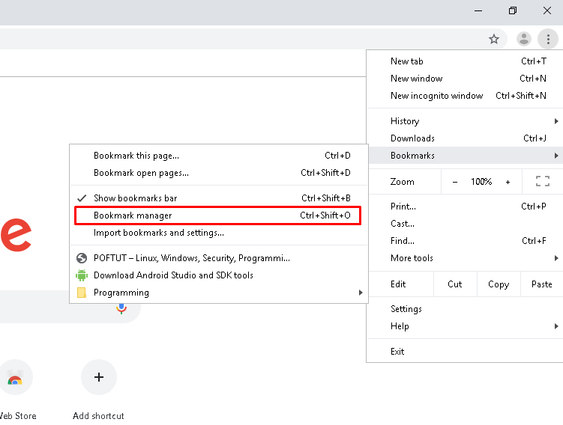The image size is (563, 425).
Task: Click Bookmark open pages... entry
Action: (219, 173)
